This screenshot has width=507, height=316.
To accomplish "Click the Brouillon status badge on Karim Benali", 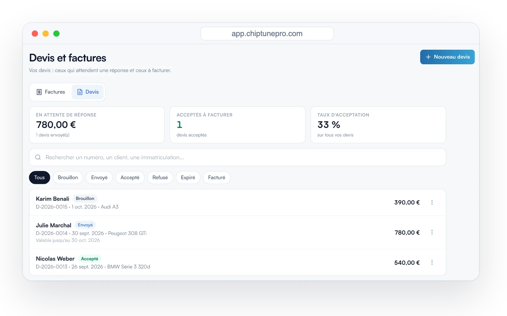I will (85, 199).
